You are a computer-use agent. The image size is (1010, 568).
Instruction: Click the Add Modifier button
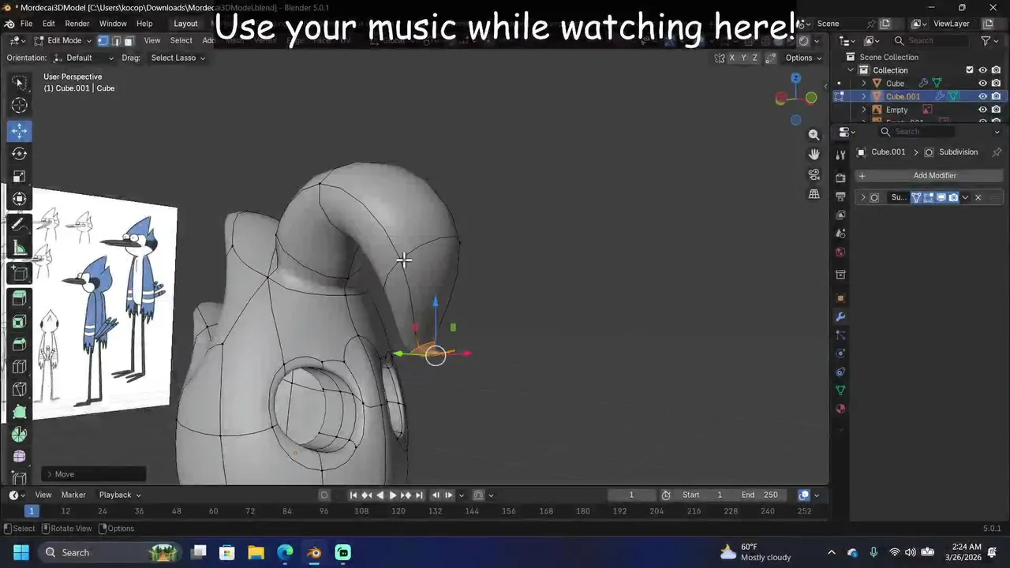click(x=928, y=176)
